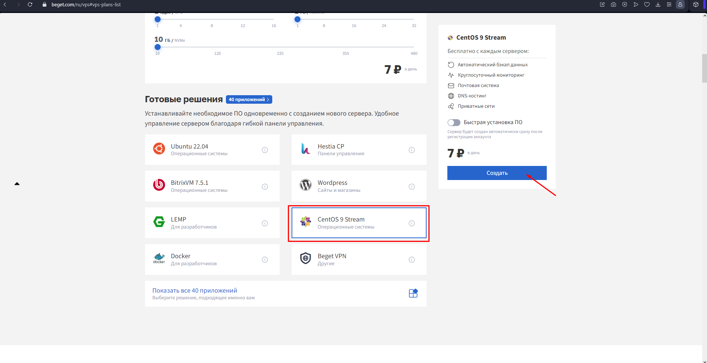Click the NVMe disk slider handle
707x363 pixels.
click(158, 47)
